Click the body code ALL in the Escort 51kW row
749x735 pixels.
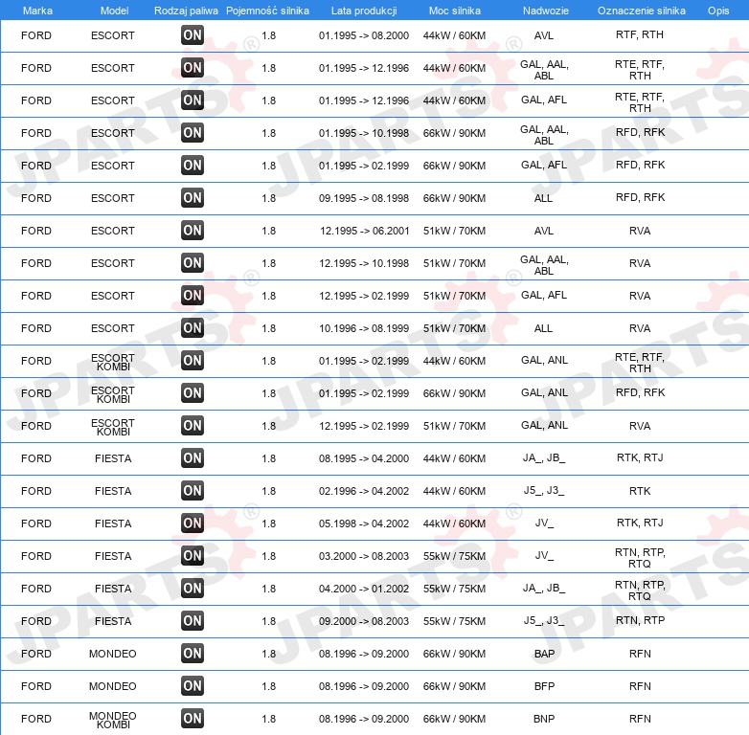point(543,329)
